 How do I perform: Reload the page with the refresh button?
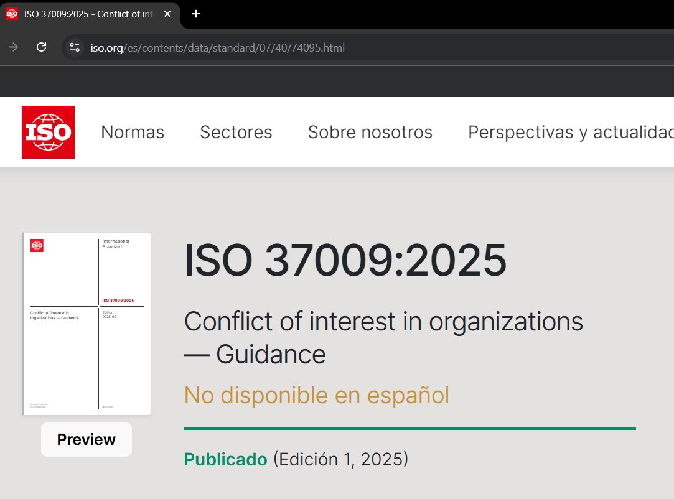pyautogui.click(x=42, y=47)
